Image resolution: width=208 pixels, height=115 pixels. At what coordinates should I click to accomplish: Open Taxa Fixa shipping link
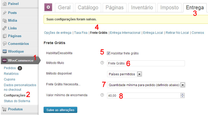81,33
